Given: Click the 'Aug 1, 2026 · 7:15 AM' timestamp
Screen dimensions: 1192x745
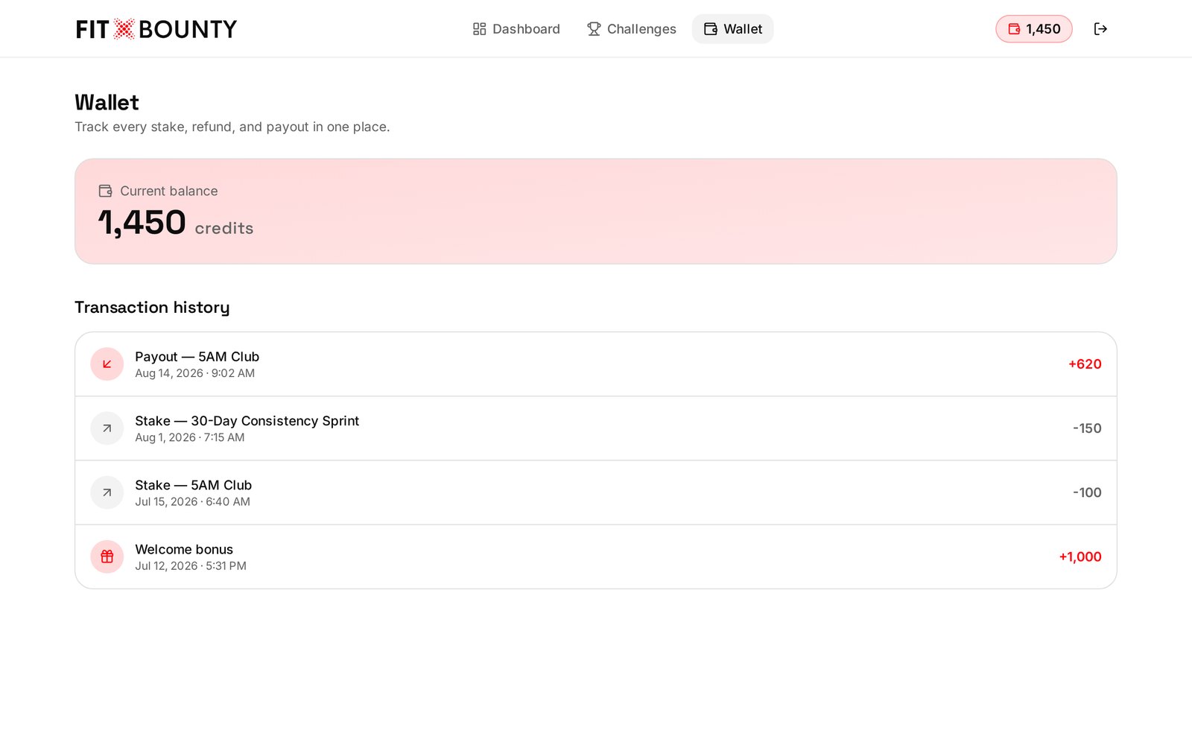Looking at the screenshot, I should 190,437.
